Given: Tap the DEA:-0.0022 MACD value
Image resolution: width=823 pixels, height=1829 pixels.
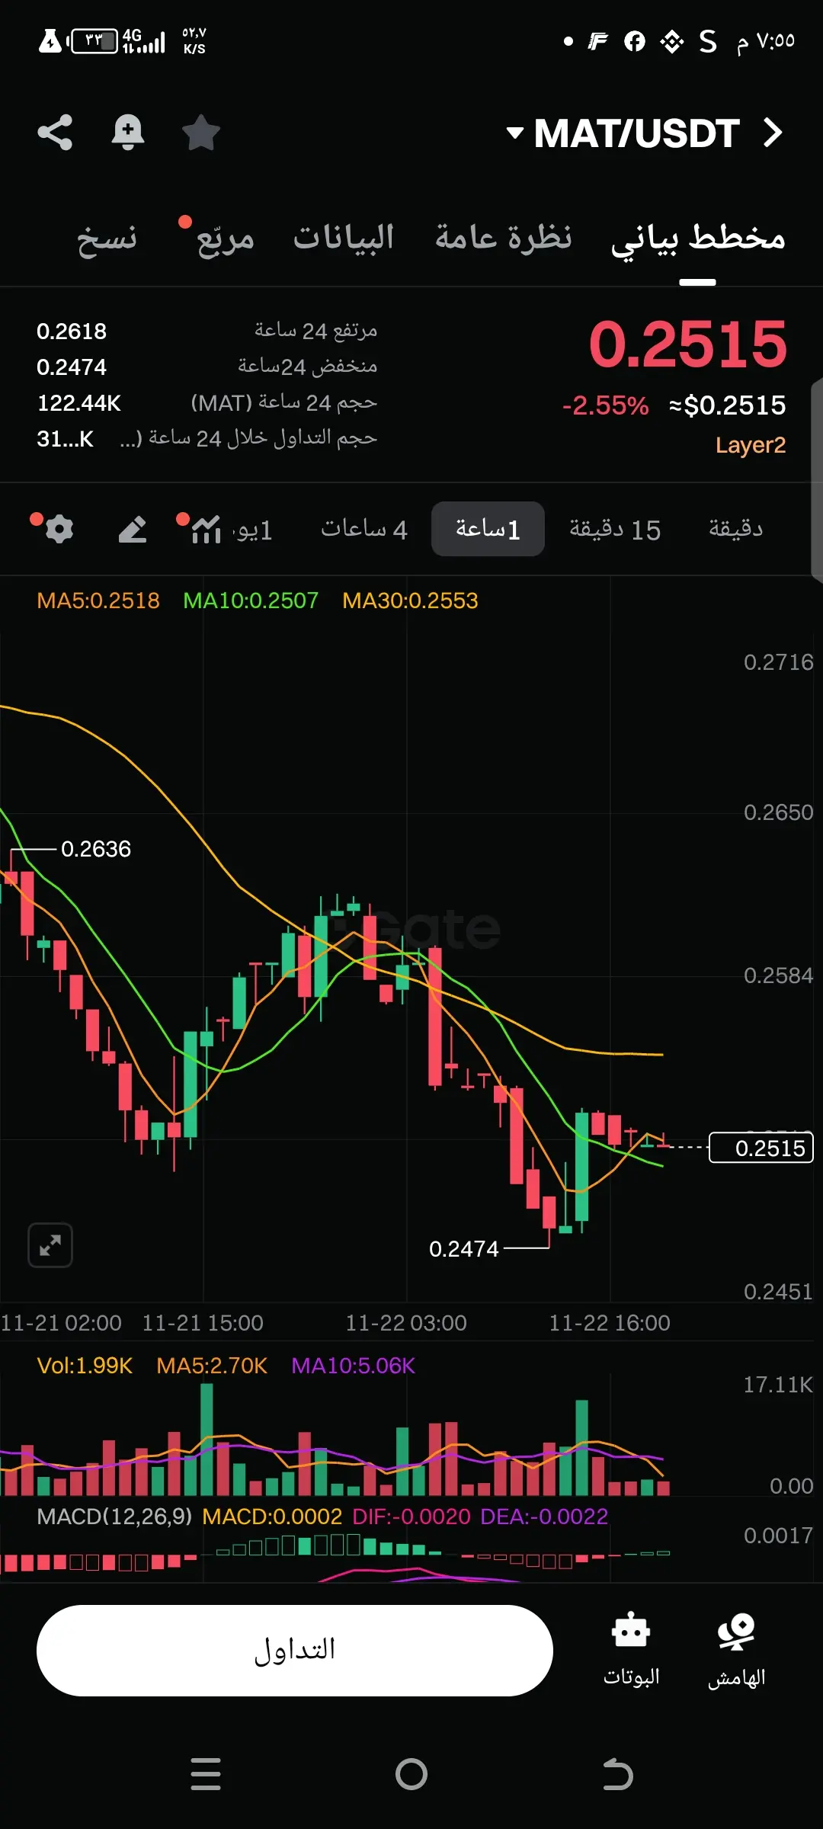Looking at the screenshot, I should [544, 1516].
